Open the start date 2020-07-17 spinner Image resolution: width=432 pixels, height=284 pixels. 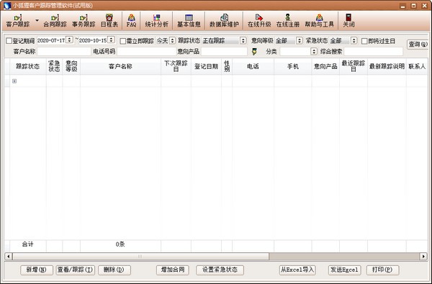pos(70,40)
